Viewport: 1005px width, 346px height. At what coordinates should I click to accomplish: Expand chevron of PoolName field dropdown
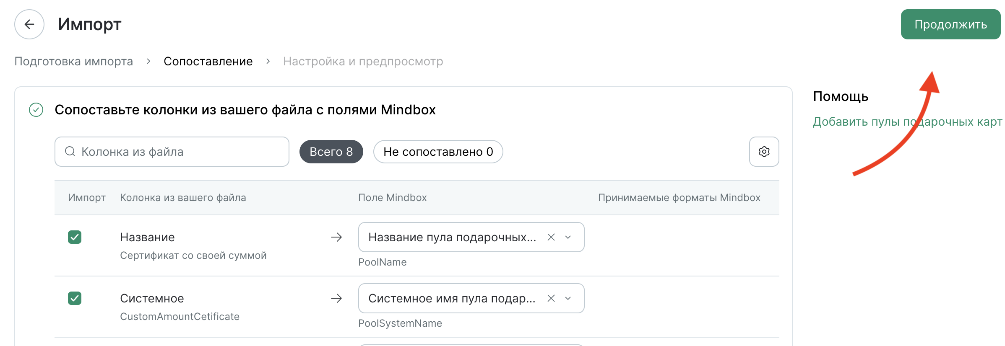click(568, 237)
